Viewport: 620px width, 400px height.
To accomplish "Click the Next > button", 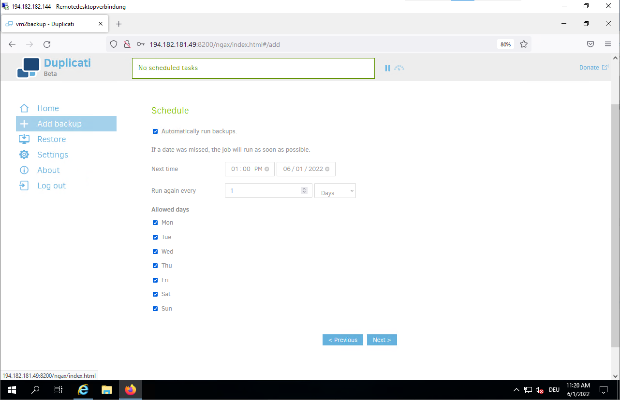I will 382,340.
